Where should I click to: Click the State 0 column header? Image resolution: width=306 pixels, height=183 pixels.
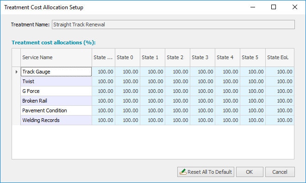(127, 57)
